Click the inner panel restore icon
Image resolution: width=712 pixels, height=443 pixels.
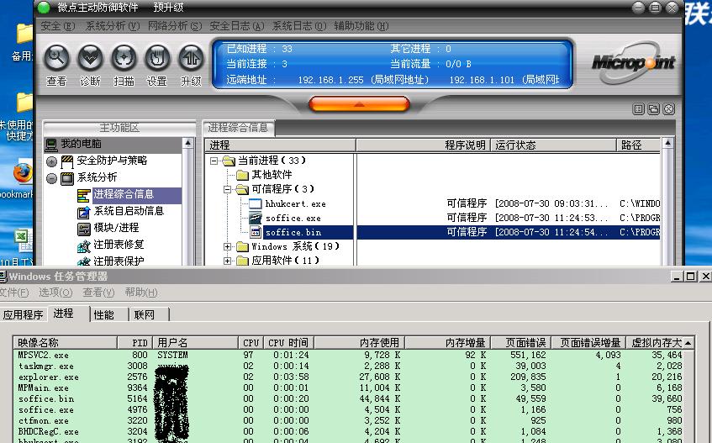click(653, 109)
